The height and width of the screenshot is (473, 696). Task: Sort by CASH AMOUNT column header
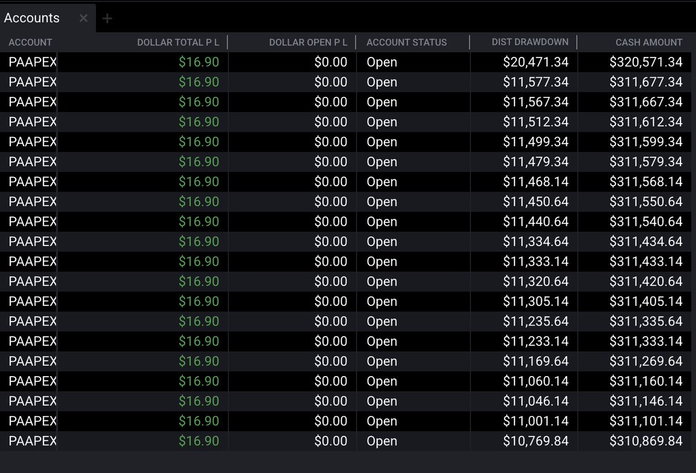pyautogui.click(x=649, y=42)
